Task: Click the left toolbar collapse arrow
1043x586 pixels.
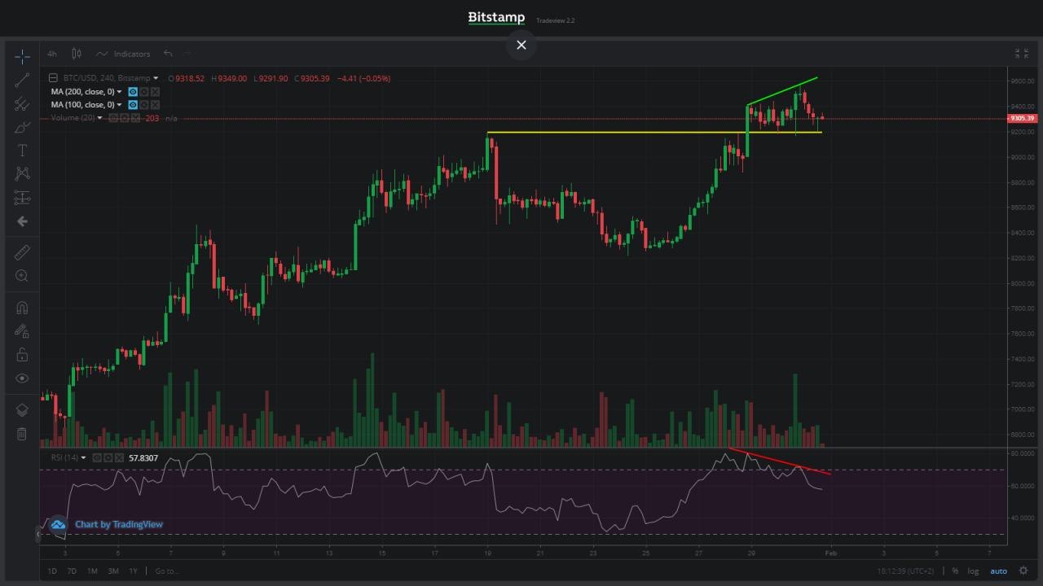Action: 38,535
